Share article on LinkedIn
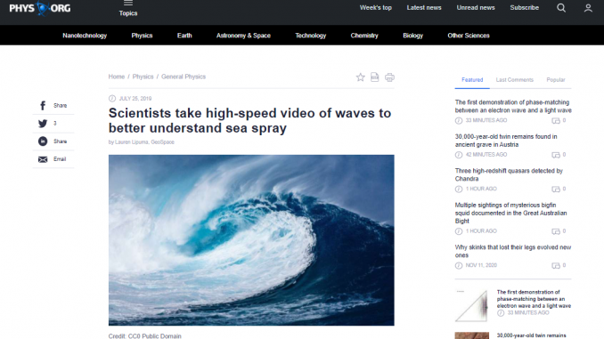The height and width of the screenshot is (339, 604). click(53, 141)
